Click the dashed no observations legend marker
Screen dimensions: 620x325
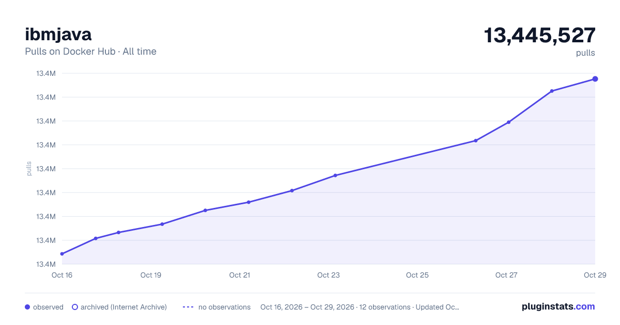188,307
